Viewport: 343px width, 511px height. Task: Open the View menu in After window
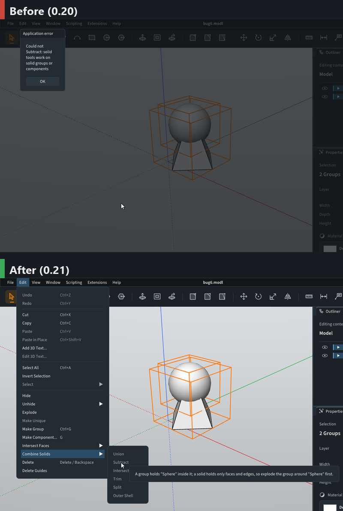(x=36, y=283)
